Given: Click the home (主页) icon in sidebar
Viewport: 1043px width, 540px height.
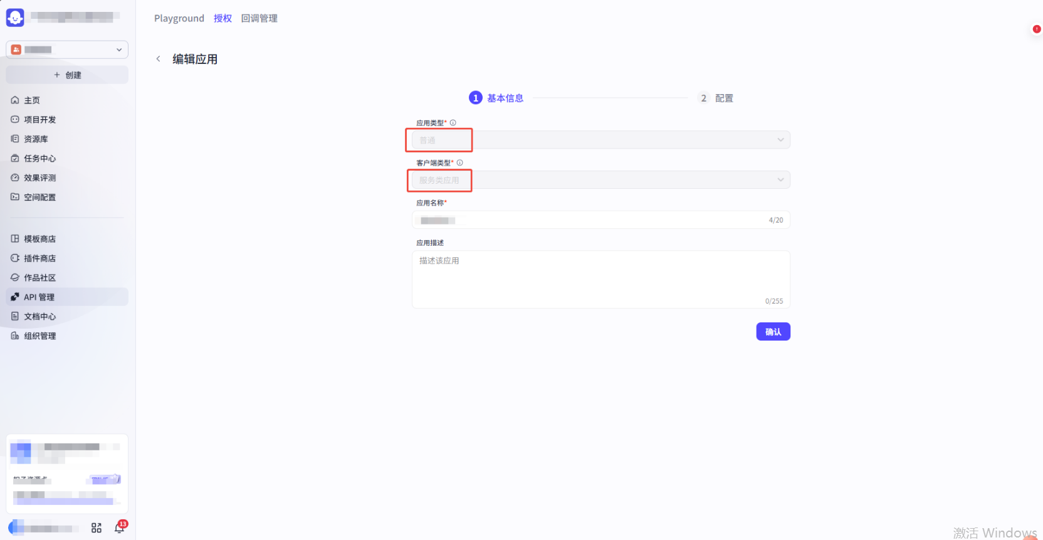Looking at the screenshot, I should click(x=15, y=100).
